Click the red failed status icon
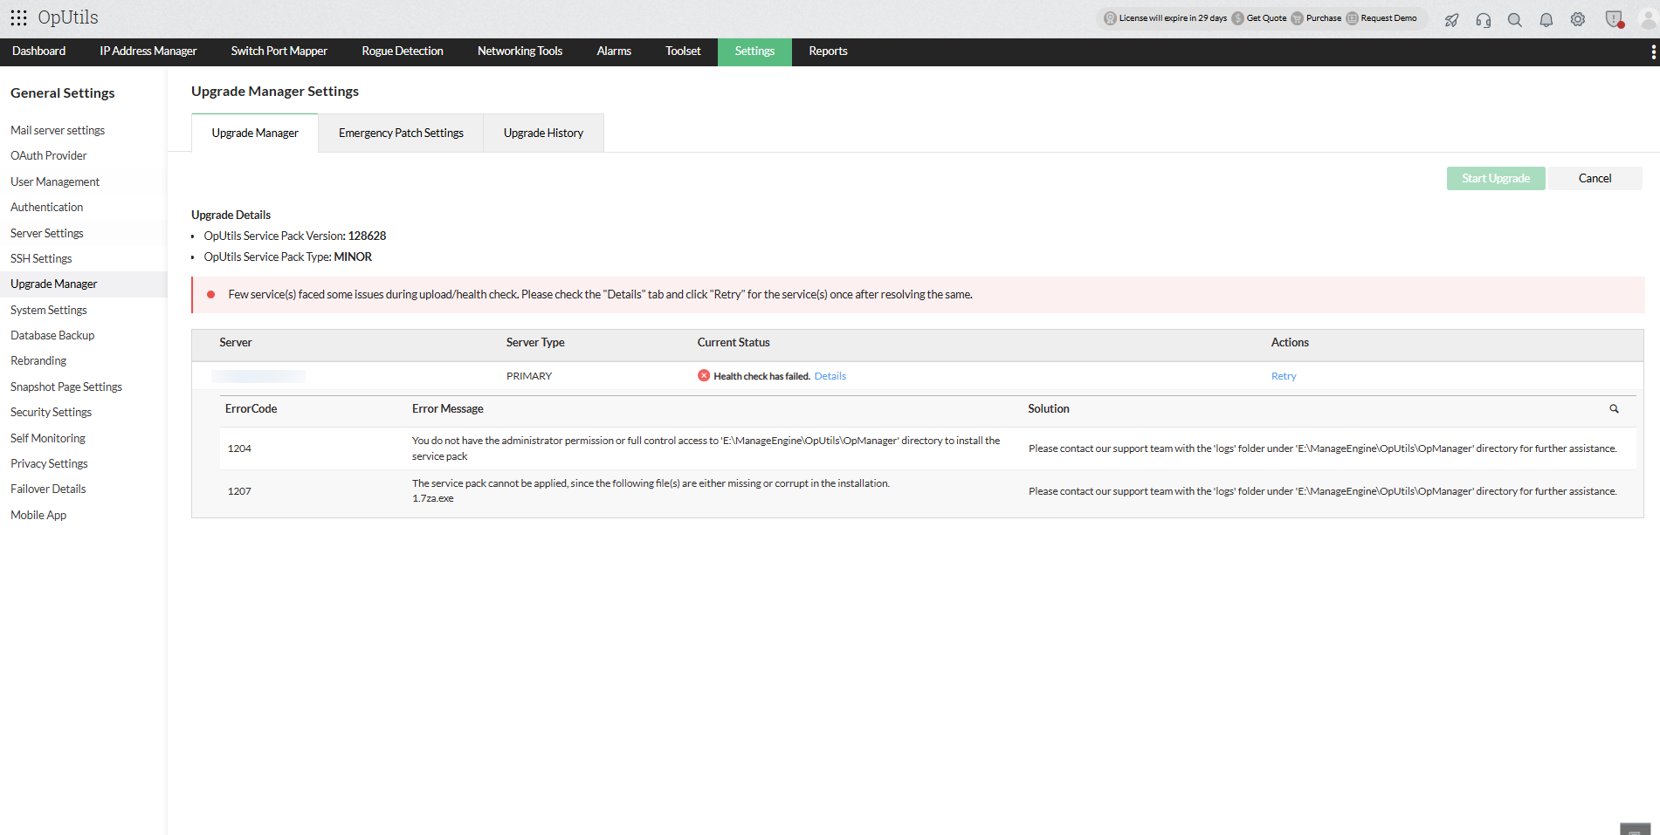The height and width of the screenshot is (835, 1660). click(704, 375)
